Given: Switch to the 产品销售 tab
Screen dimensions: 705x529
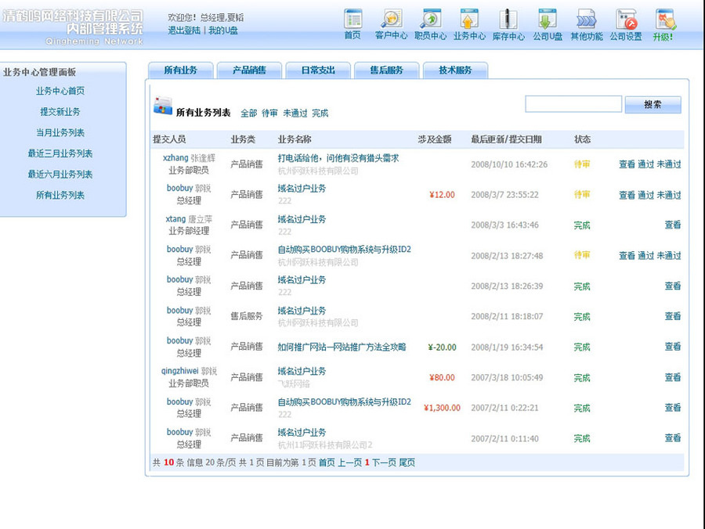Looking at the screenshot, I should pos(250,70).
